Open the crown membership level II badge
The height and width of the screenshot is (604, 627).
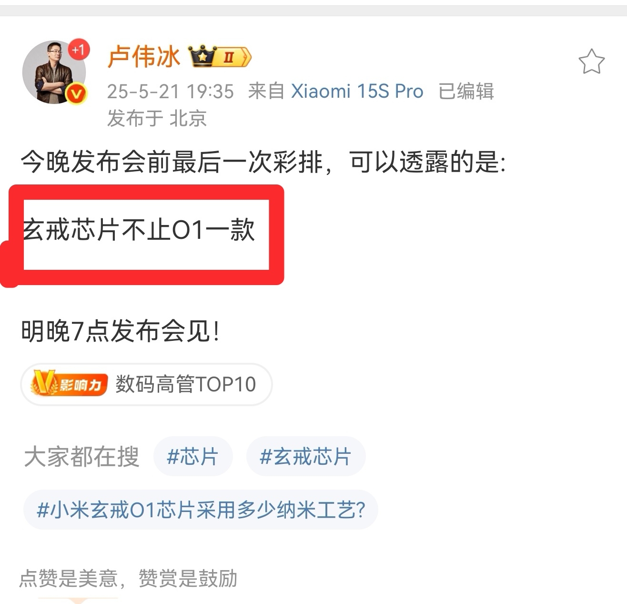click(220, 57)
